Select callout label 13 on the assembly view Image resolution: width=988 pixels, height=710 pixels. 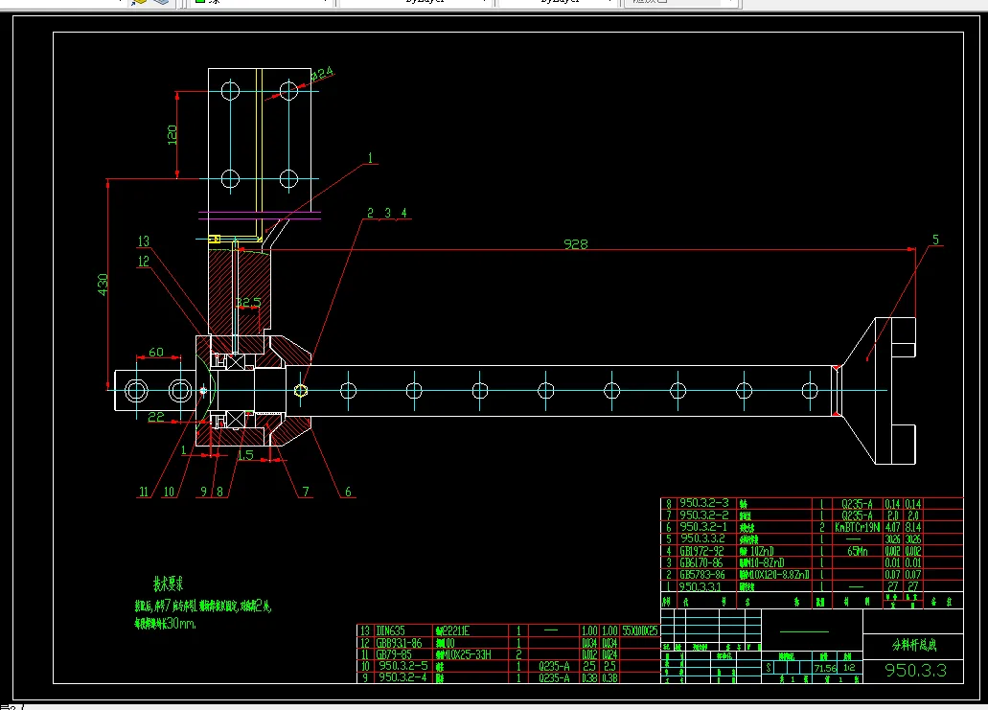click(144, 241)
